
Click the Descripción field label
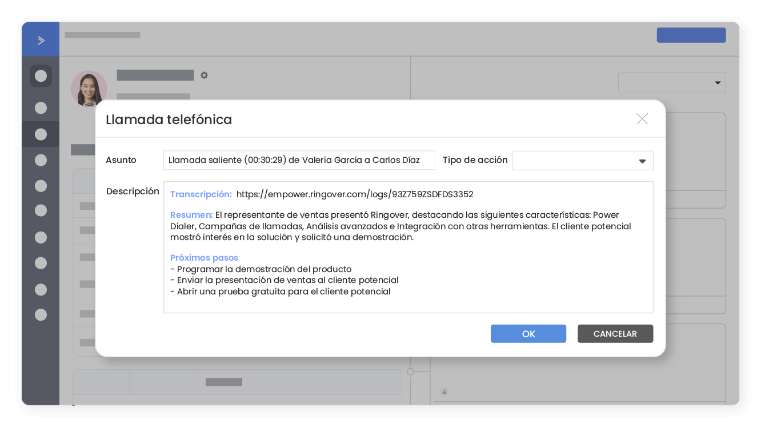click(133, 191)
